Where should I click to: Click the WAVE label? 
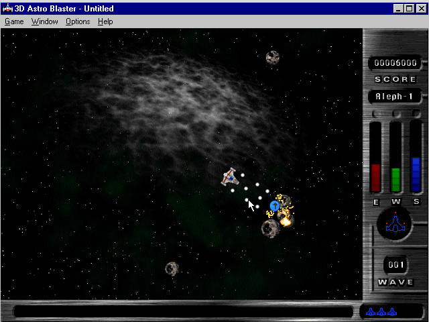coord(395,282)
